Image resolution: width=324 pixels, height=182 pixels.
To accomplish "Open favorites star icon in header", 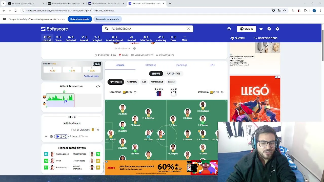I will pyautogui.click(x=261, y=29).
